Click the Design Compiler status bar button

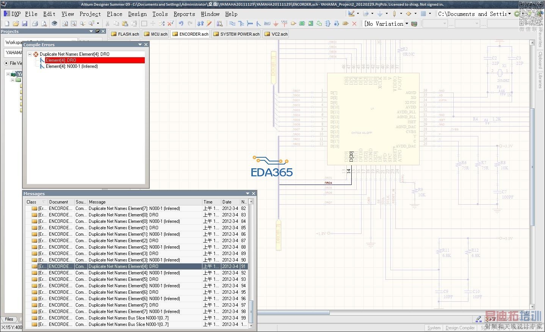pos(460,328)
